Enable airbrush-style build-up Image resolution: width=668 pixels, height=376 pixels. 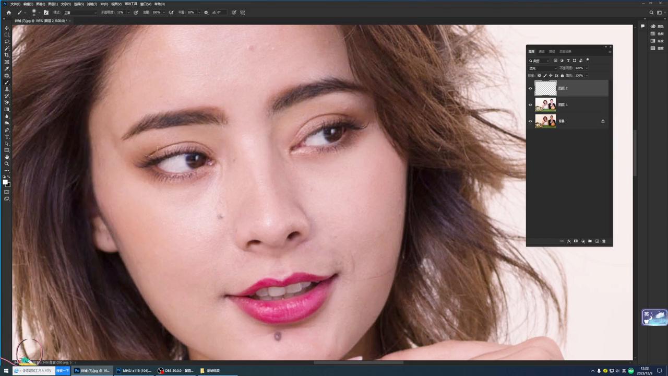point(171,13)
